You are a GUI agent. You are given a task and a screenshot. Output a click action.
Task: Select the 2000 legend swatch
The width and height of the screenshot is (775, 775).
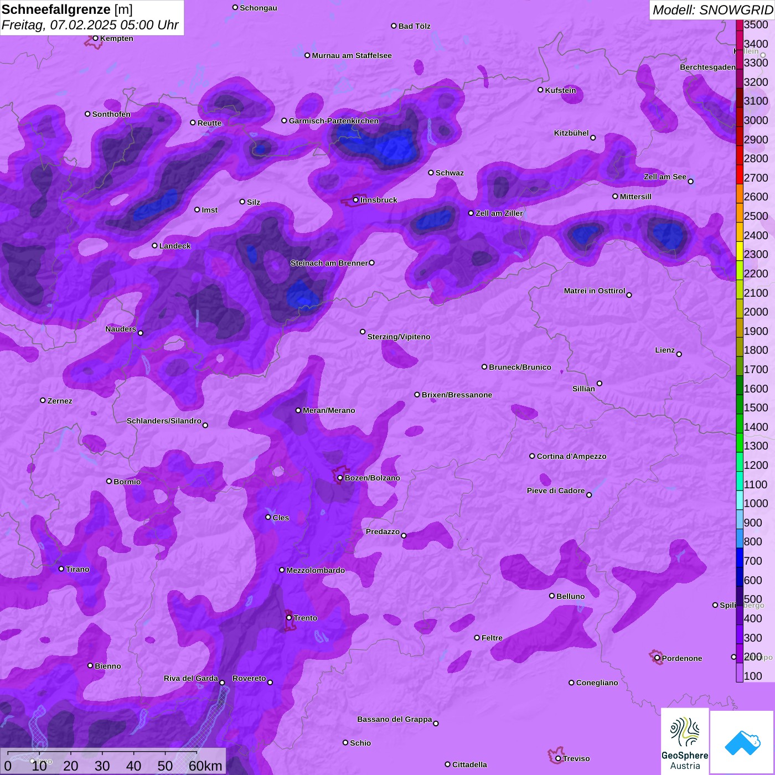(x=740, y=309)
